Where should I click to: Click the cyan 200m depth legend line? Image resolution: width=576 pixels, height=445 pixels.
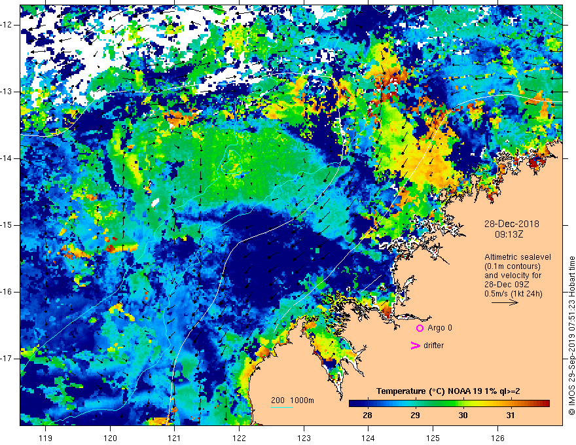(x=281, y=407)
